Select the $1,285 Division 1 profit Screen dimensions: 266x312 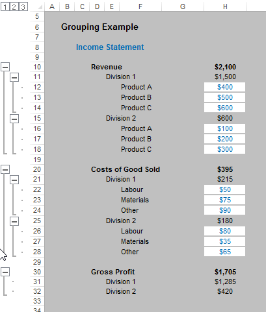[225, 282]
